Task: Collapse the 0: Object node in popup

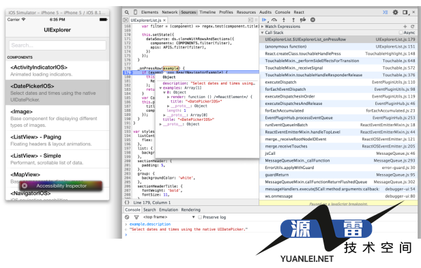Action: pos(164,92)
